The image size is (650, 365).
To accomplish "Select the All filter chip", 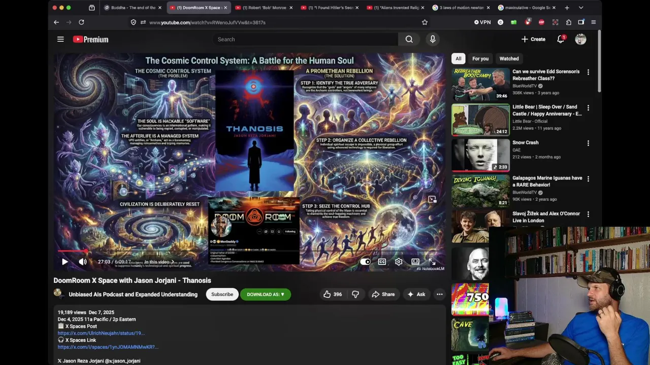I will (458, 59).
